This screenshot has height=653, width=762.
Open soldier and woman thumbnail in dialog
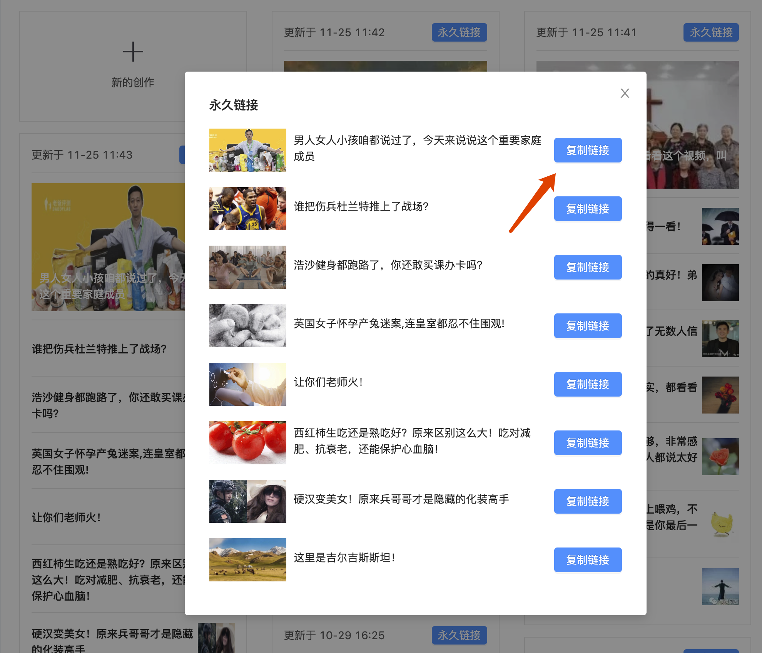tap(247, 501)
